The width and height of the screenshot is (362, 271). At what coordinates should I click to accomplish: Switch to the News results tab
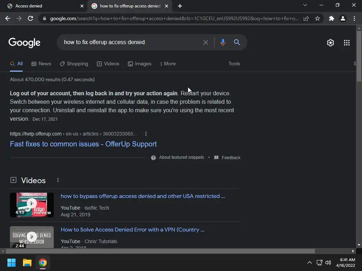coord(41,64)
